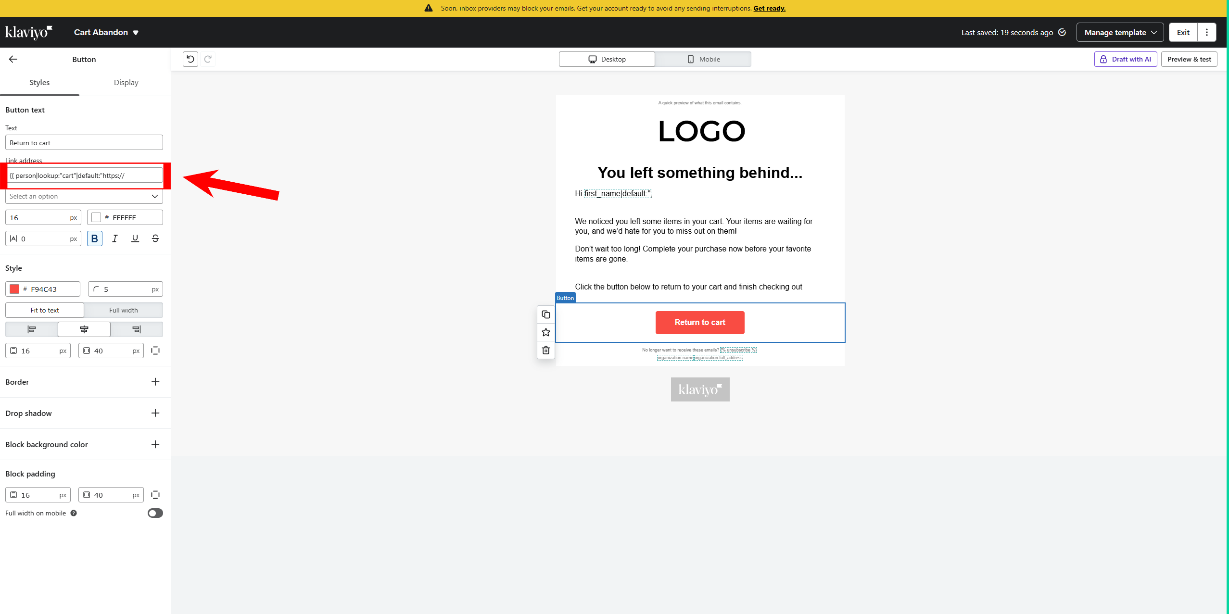The height and width of the screenshot is (614, 1229).
Task: Toggle Full width on mobile switch
Action: tap(155, 513)
